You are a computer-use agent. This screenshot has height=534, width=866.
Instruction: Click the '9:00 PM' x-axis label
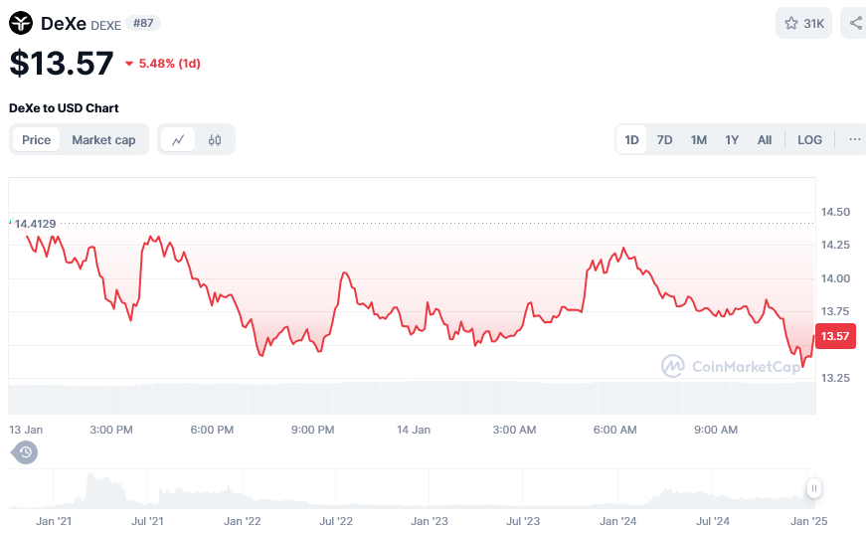tap(312, 430)
